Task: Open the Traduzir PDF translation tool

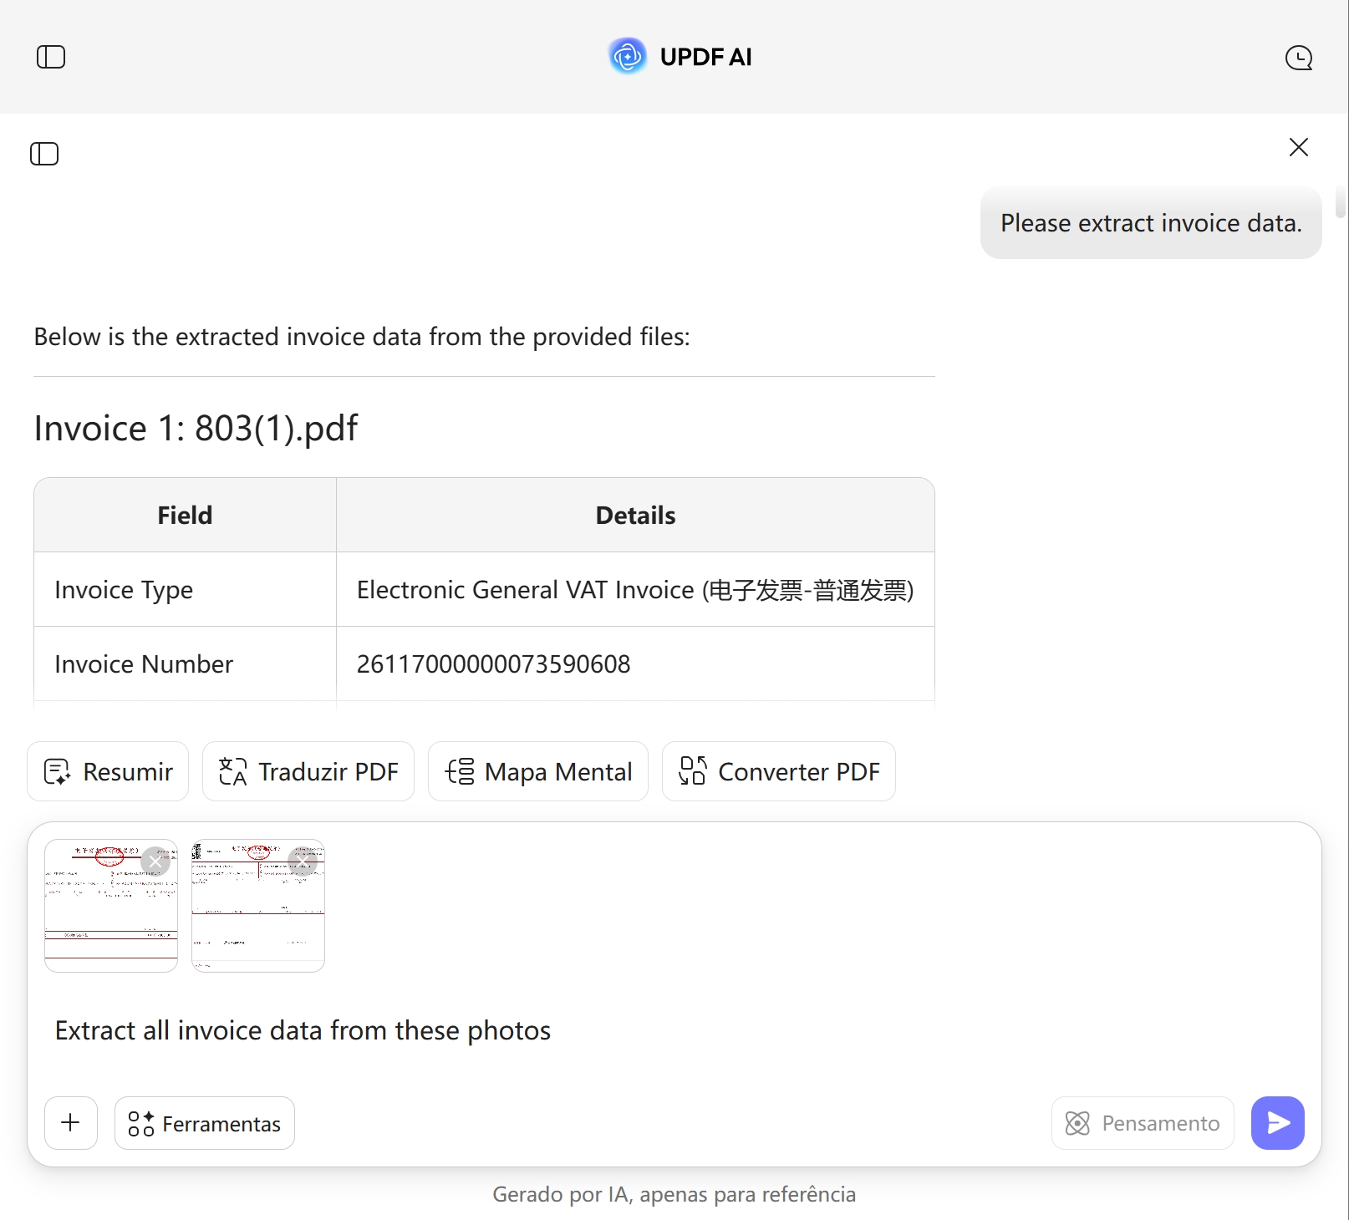Action: pyautogui.click(x=308, y=771)
